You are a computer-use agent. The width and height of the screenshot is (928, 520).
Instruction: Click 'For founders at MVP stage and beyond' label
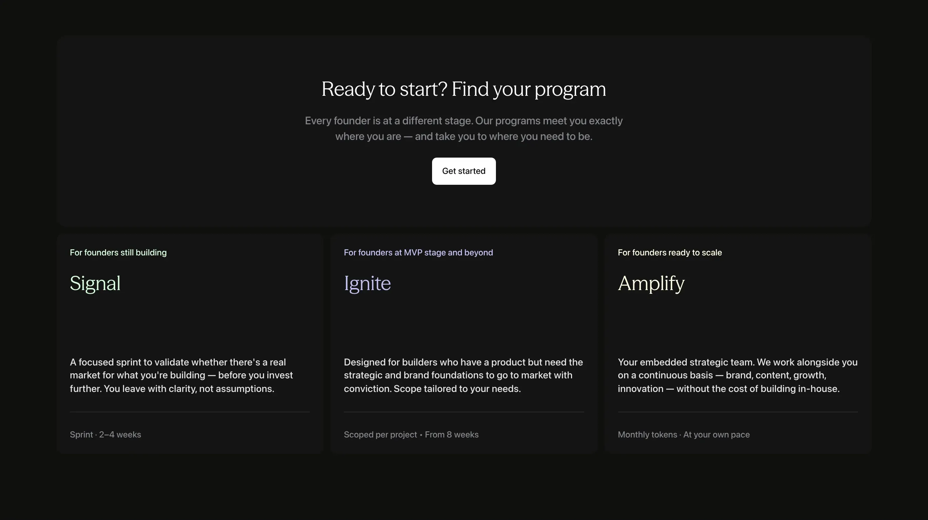[x=418, y=252]
